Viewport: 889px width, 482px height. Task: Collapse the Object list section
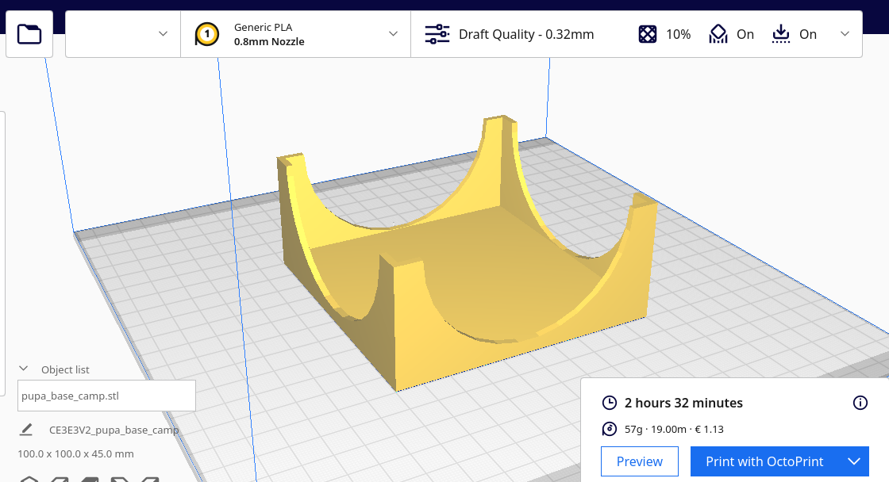click(24, 369)
